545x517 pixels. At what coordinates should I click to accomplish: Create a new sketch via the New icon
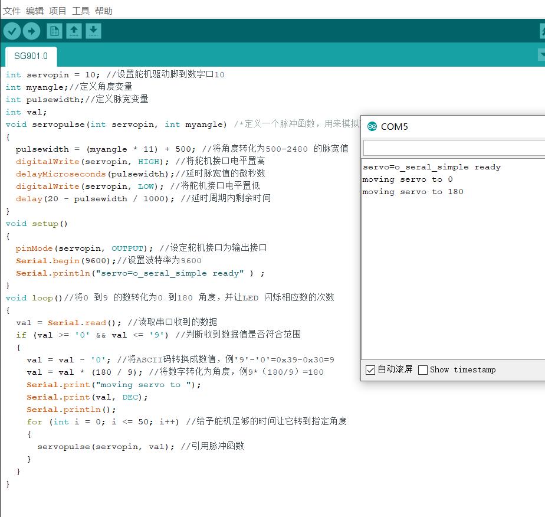click(x=54, y=31)
